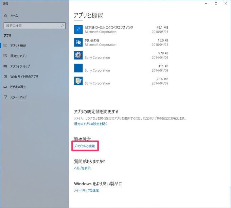The height and width of the screenshot is (208, 231).
Task: Close the 設定 window
Action: [x=226, y=3]
